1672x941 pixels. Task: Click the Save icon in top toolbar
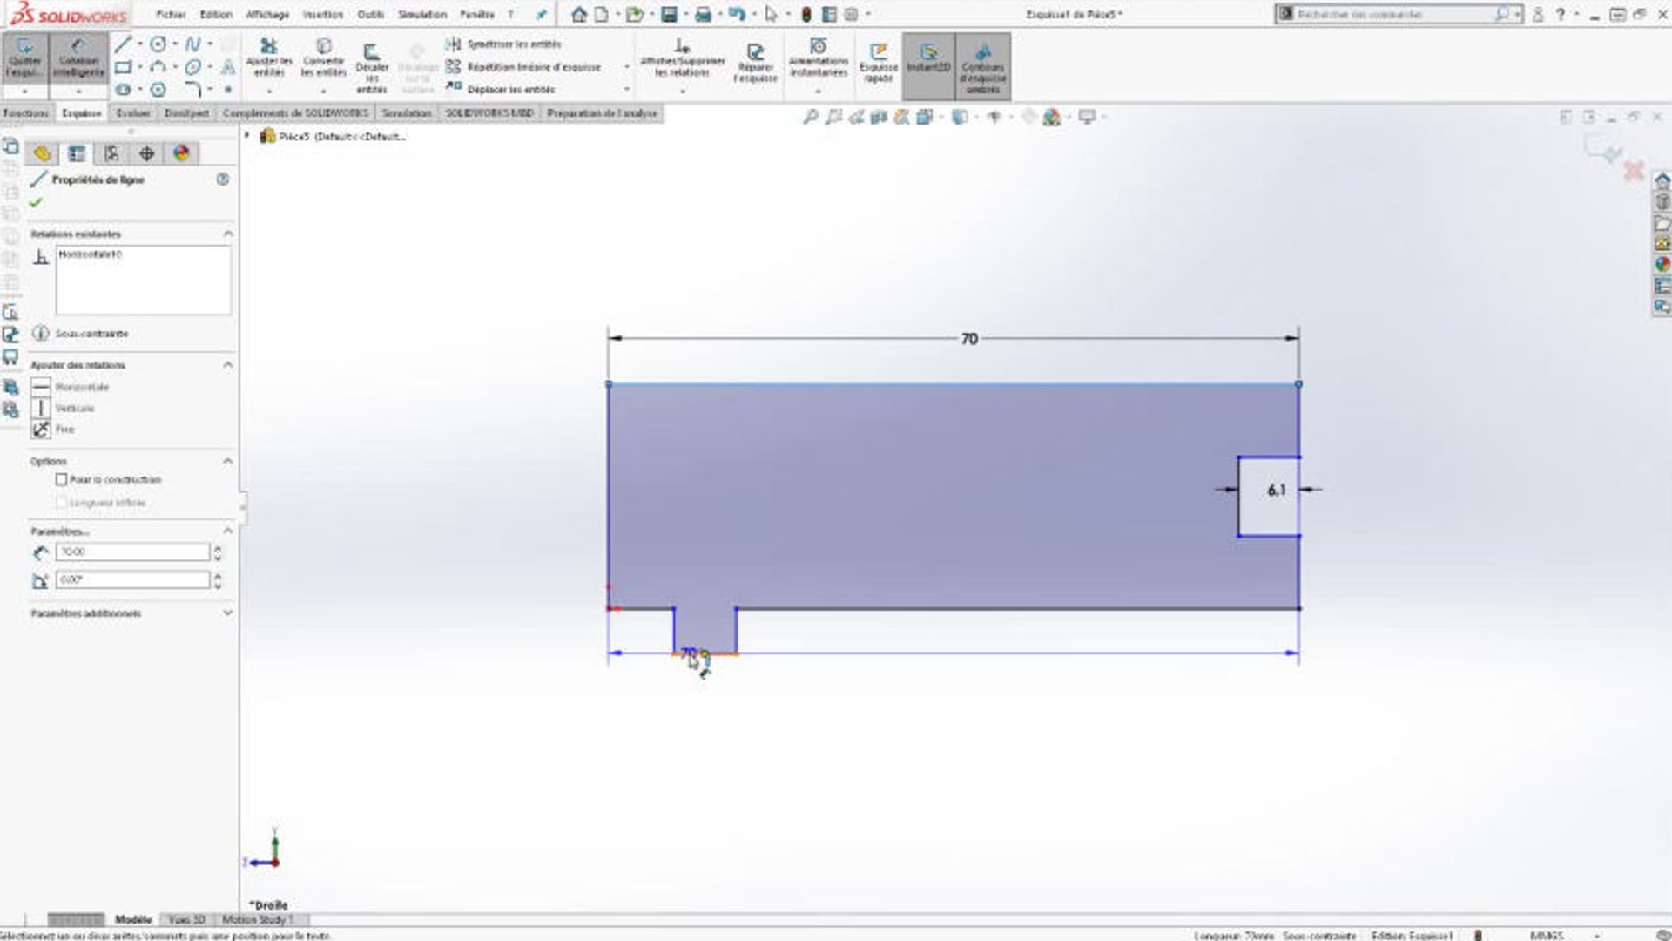tap(669, 15)
